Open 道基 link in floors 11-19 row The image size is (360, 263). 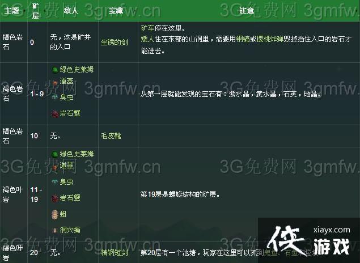(x=66, y=166)
